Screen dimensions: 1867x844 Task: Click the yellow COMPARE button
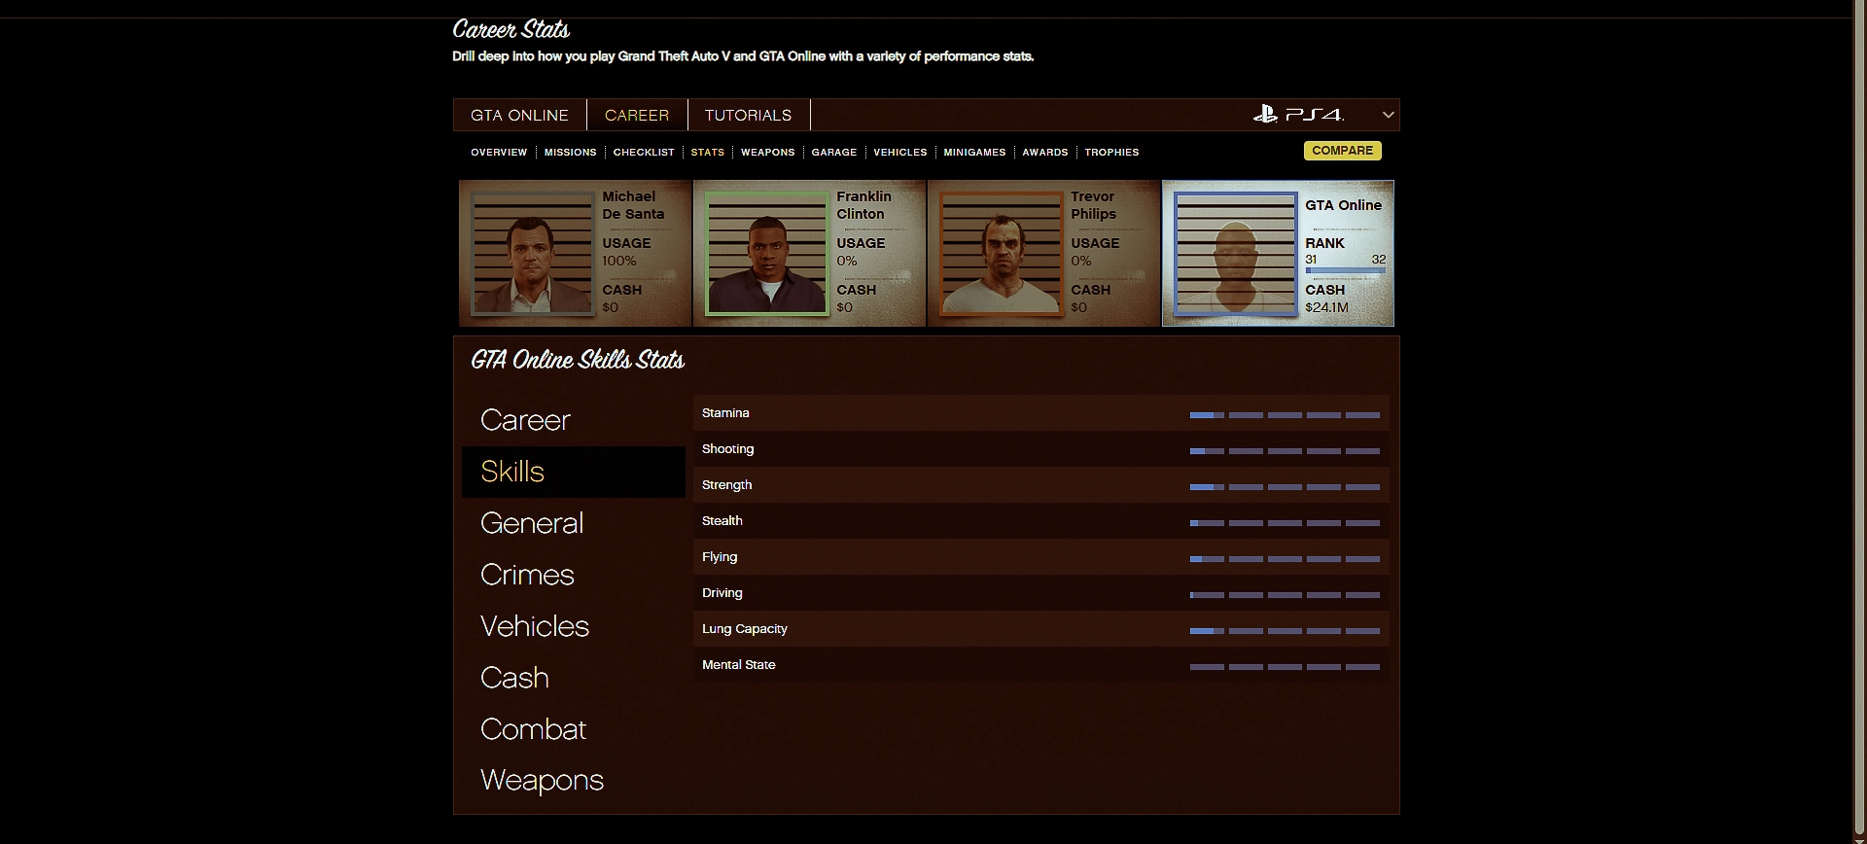point(1343,151)
